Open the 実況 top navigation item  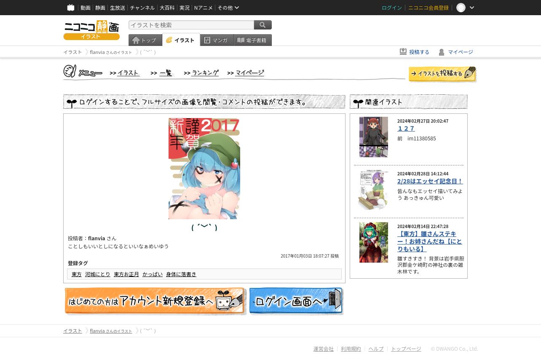click(x=184, y=8)
